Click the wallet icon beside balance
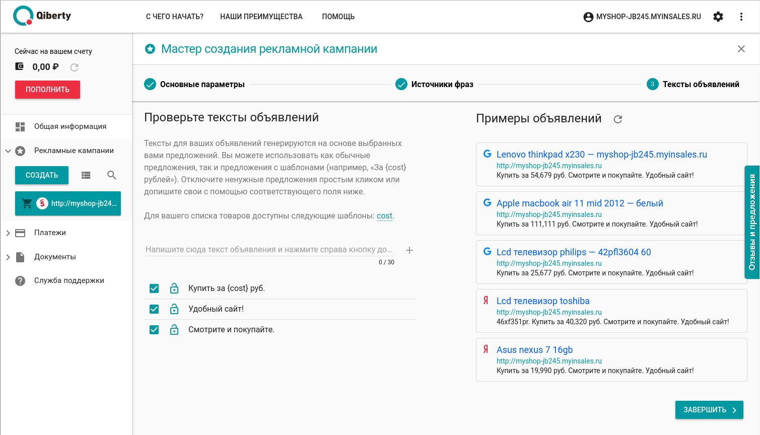This screenshot has width=760, height=435. pyautogui.click(x=20, y=66)
